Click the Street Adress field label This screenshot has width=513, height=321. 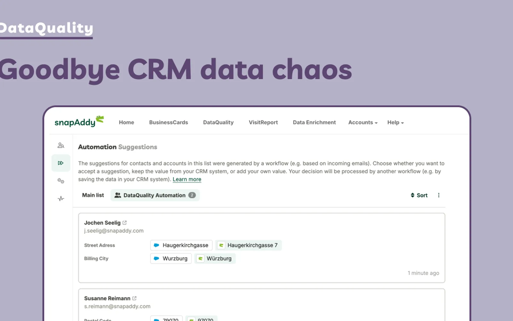[x=99, y=245]
